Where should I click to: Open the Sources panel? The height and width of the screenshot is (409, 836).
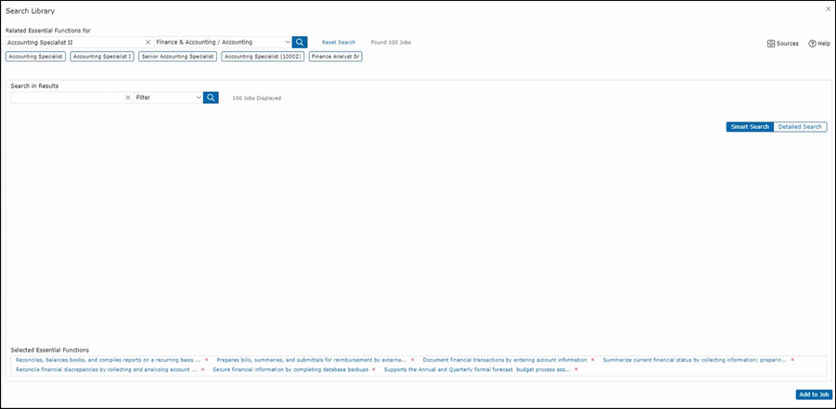coord(783,44)
